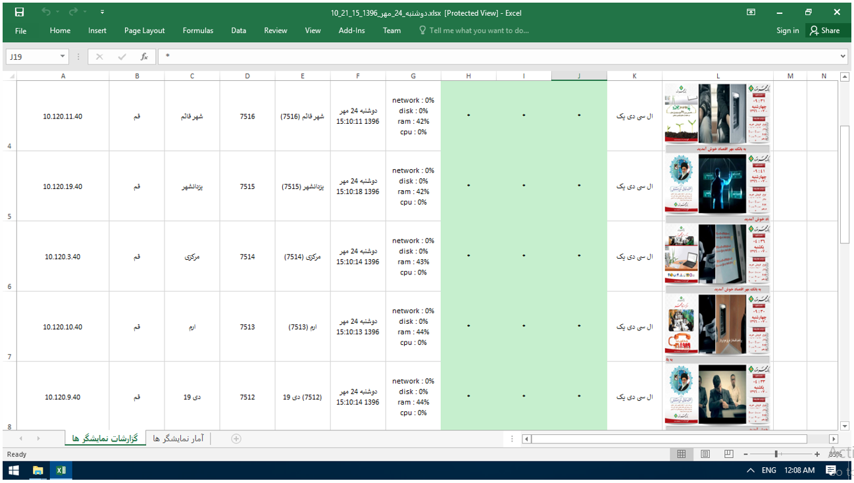This screenshot has width=854, height=483.
Task: Click the previous sheet navigation arrow
Action: [20, 439]
